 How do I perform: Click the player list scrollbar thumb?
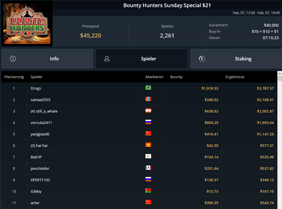pyautogui.click(x=280, y=78)
